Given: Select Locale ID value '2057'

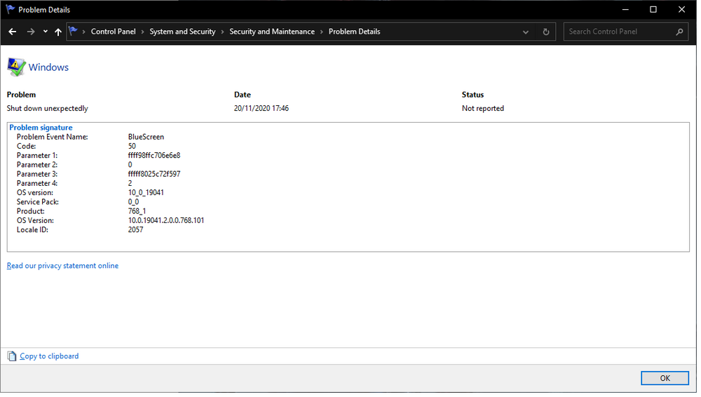Looking at the screenshot, I should point(137,231).
